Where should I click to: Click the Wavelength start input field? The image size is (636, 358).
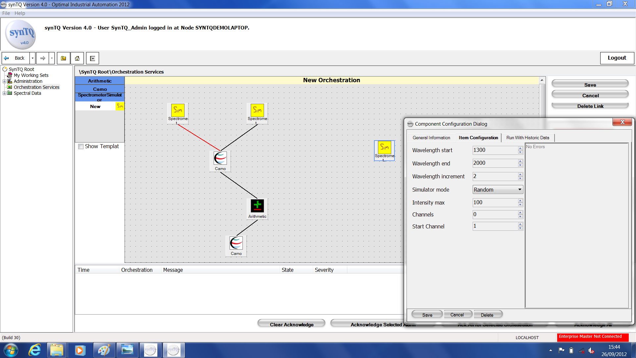pyautogui.click(x=495, y=150)
